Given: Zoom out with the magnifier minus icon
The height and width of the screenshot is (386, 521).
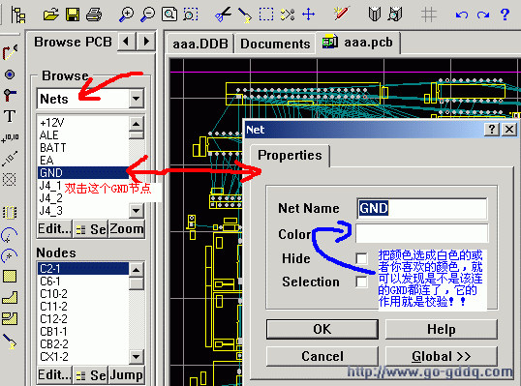Looking at the screenshot, I should click(x=147, y=15).
